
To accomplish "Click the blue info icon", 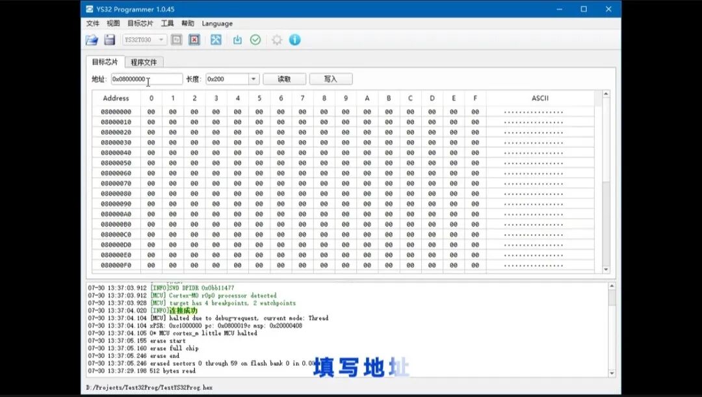I will pos(294,40).
